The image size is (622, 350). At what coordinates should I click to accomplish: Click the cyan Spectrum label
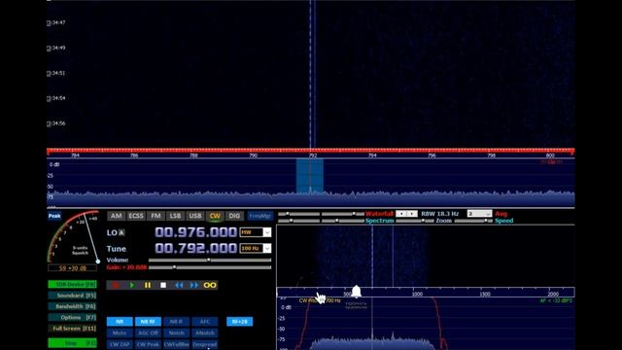tap(380, 221)
